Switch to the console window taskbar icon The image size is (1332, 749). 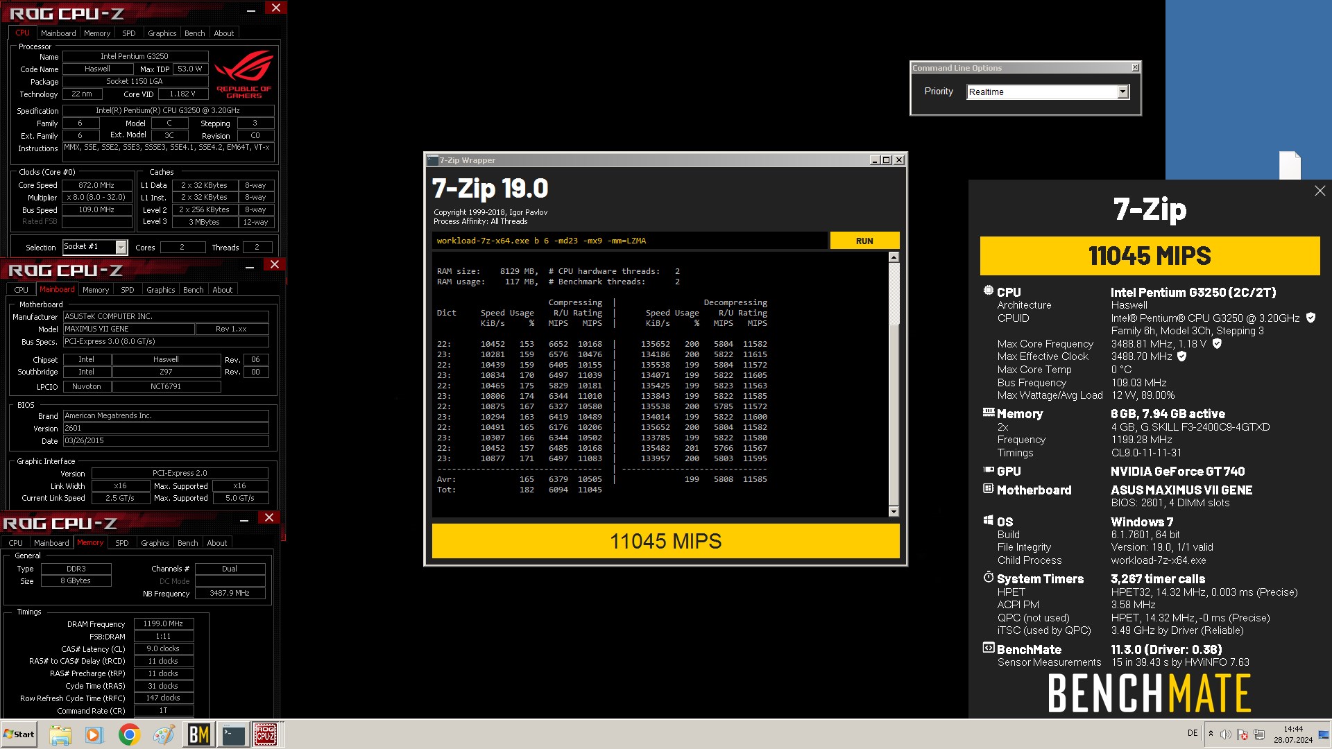[x=233, y=734]
